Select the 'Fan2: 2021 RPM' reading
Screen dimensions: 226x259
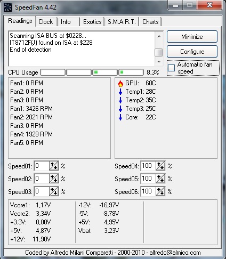pos(31,117)
